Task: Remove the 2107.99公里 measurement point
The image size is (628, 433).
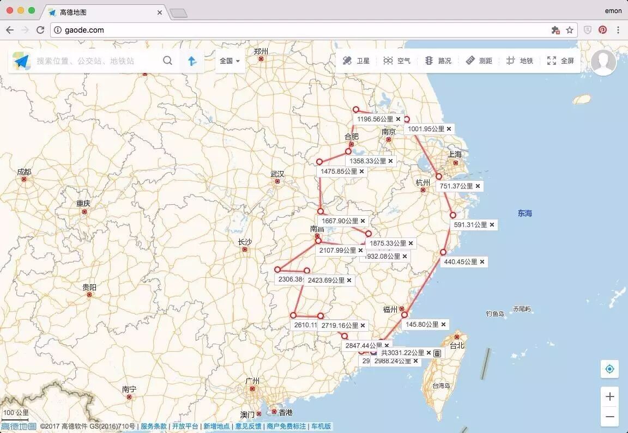Action: (x=360, y=251)
